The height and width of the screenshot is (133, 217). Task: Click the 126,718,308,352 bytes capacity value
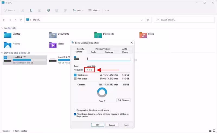click(108, 85)
